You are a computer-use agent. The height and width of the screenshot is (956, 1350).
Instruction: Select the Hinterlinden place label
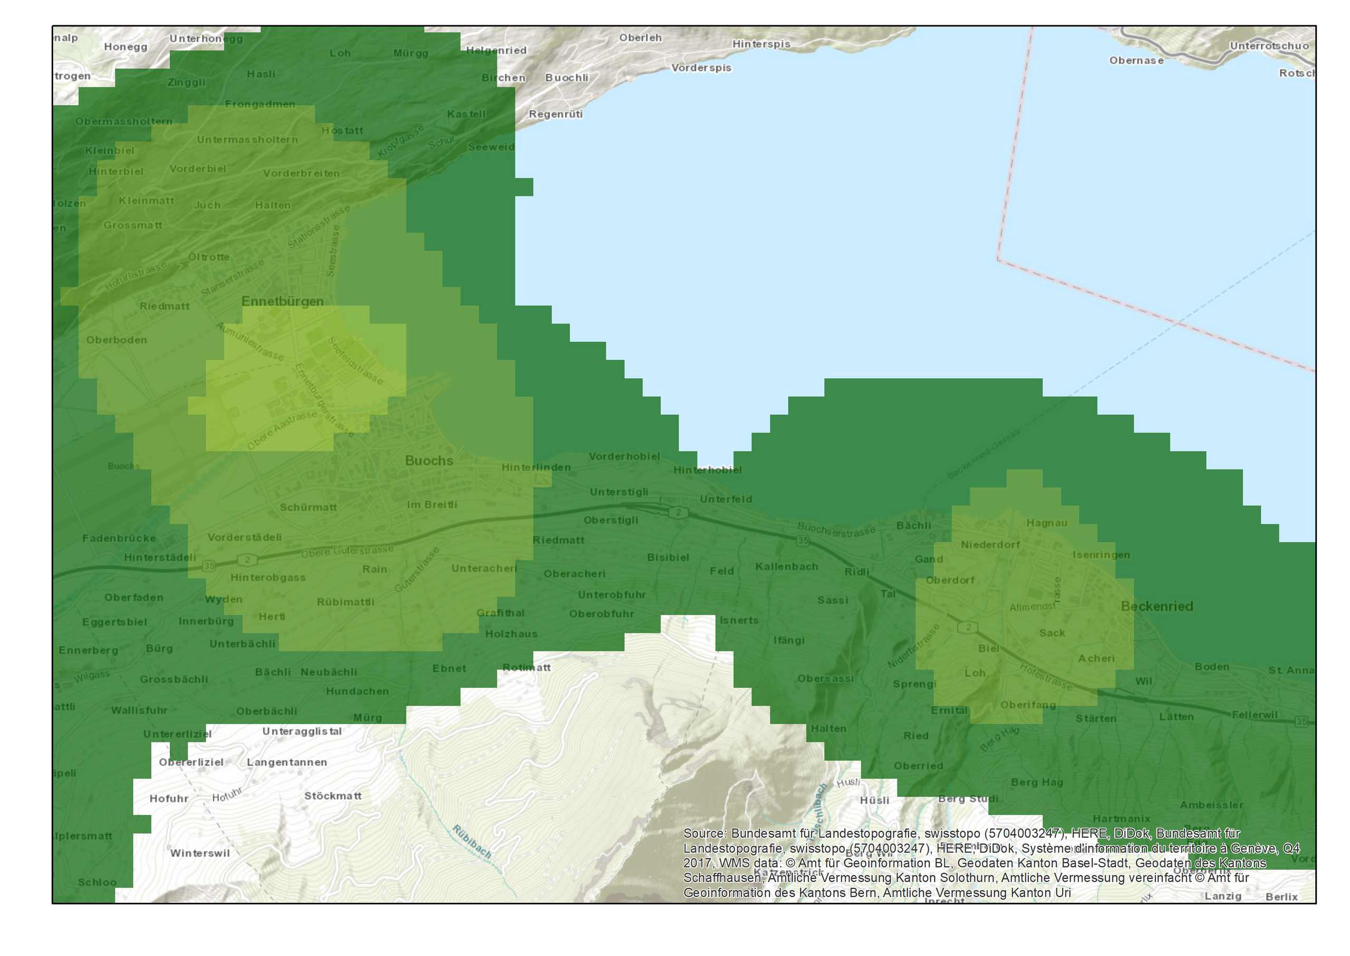tap(536, 467)
